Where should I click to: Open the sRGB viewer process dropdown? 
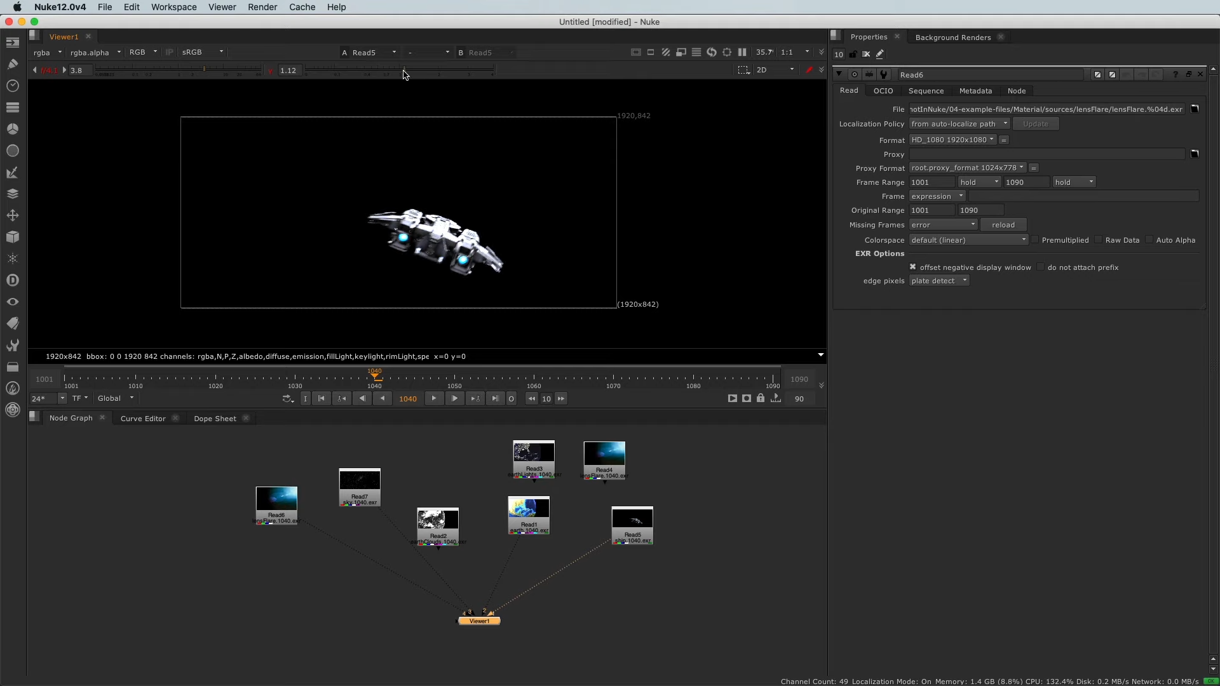tap(202, 52)
